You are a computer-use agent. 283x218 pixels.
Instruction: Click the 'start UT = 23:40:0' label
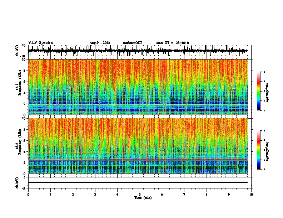(173, 43)
